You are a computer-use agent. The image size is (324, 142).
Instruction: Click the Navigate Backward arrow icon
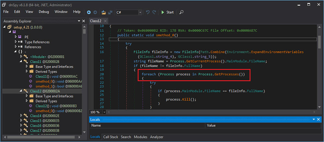coord(89,12)
